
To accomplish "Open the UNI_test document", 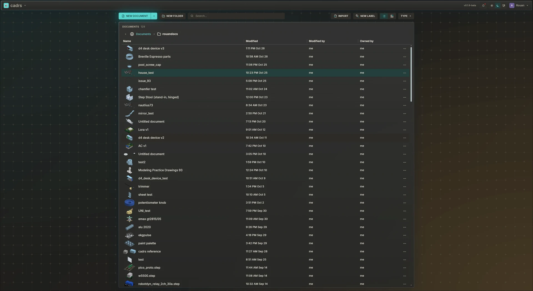I will (x=144, y=211).
